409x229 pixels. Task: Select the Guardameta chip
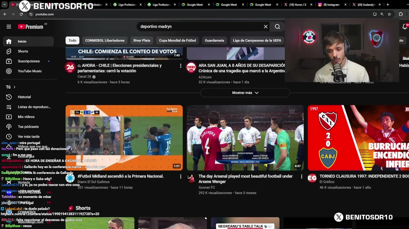coord(215,40)
